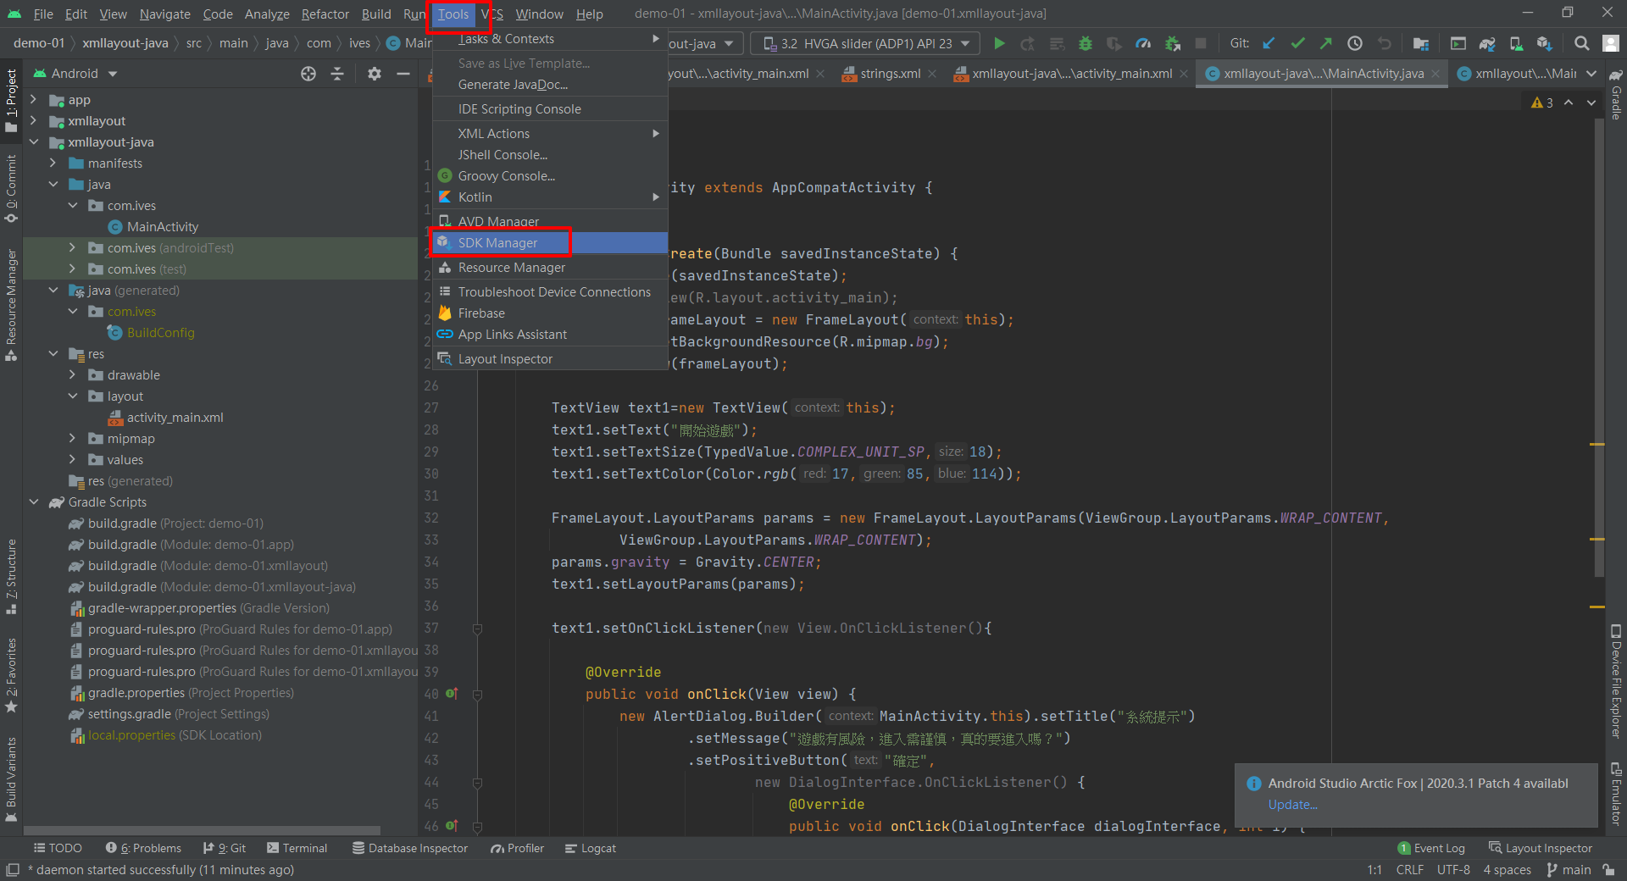Click Attach Debugger to Android Process icon
Screen dimensions: 1627x881
[x=1172, y=43]
